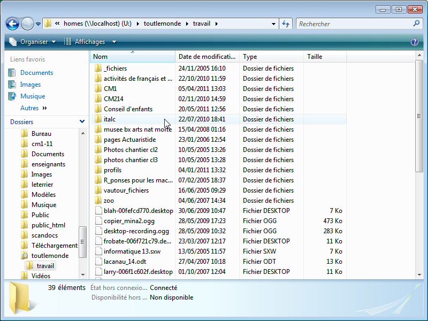Click the Affichages views button
The width and height of the screenshot is (428, 321).
pyautogui.click(x=85, y=42)
